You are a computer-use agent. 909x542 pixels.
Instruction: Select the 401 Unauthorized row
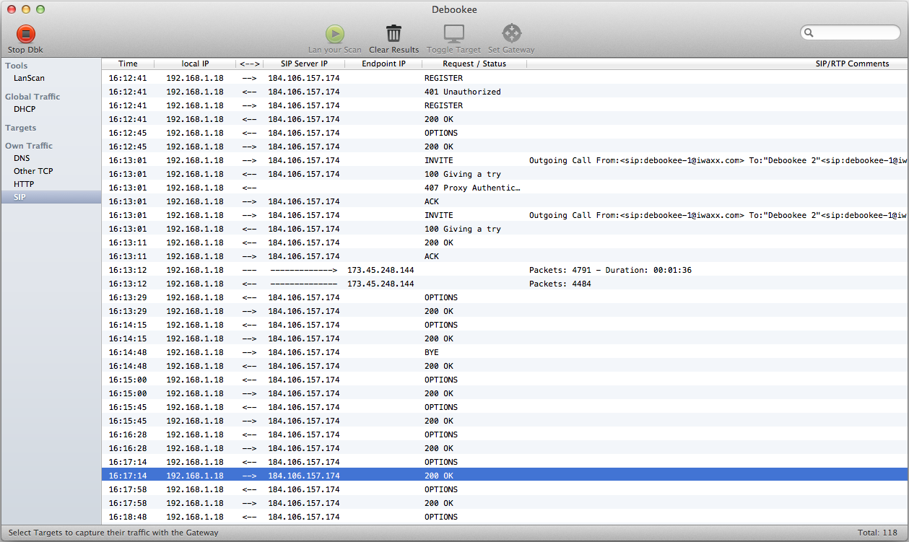coord(462,92)
